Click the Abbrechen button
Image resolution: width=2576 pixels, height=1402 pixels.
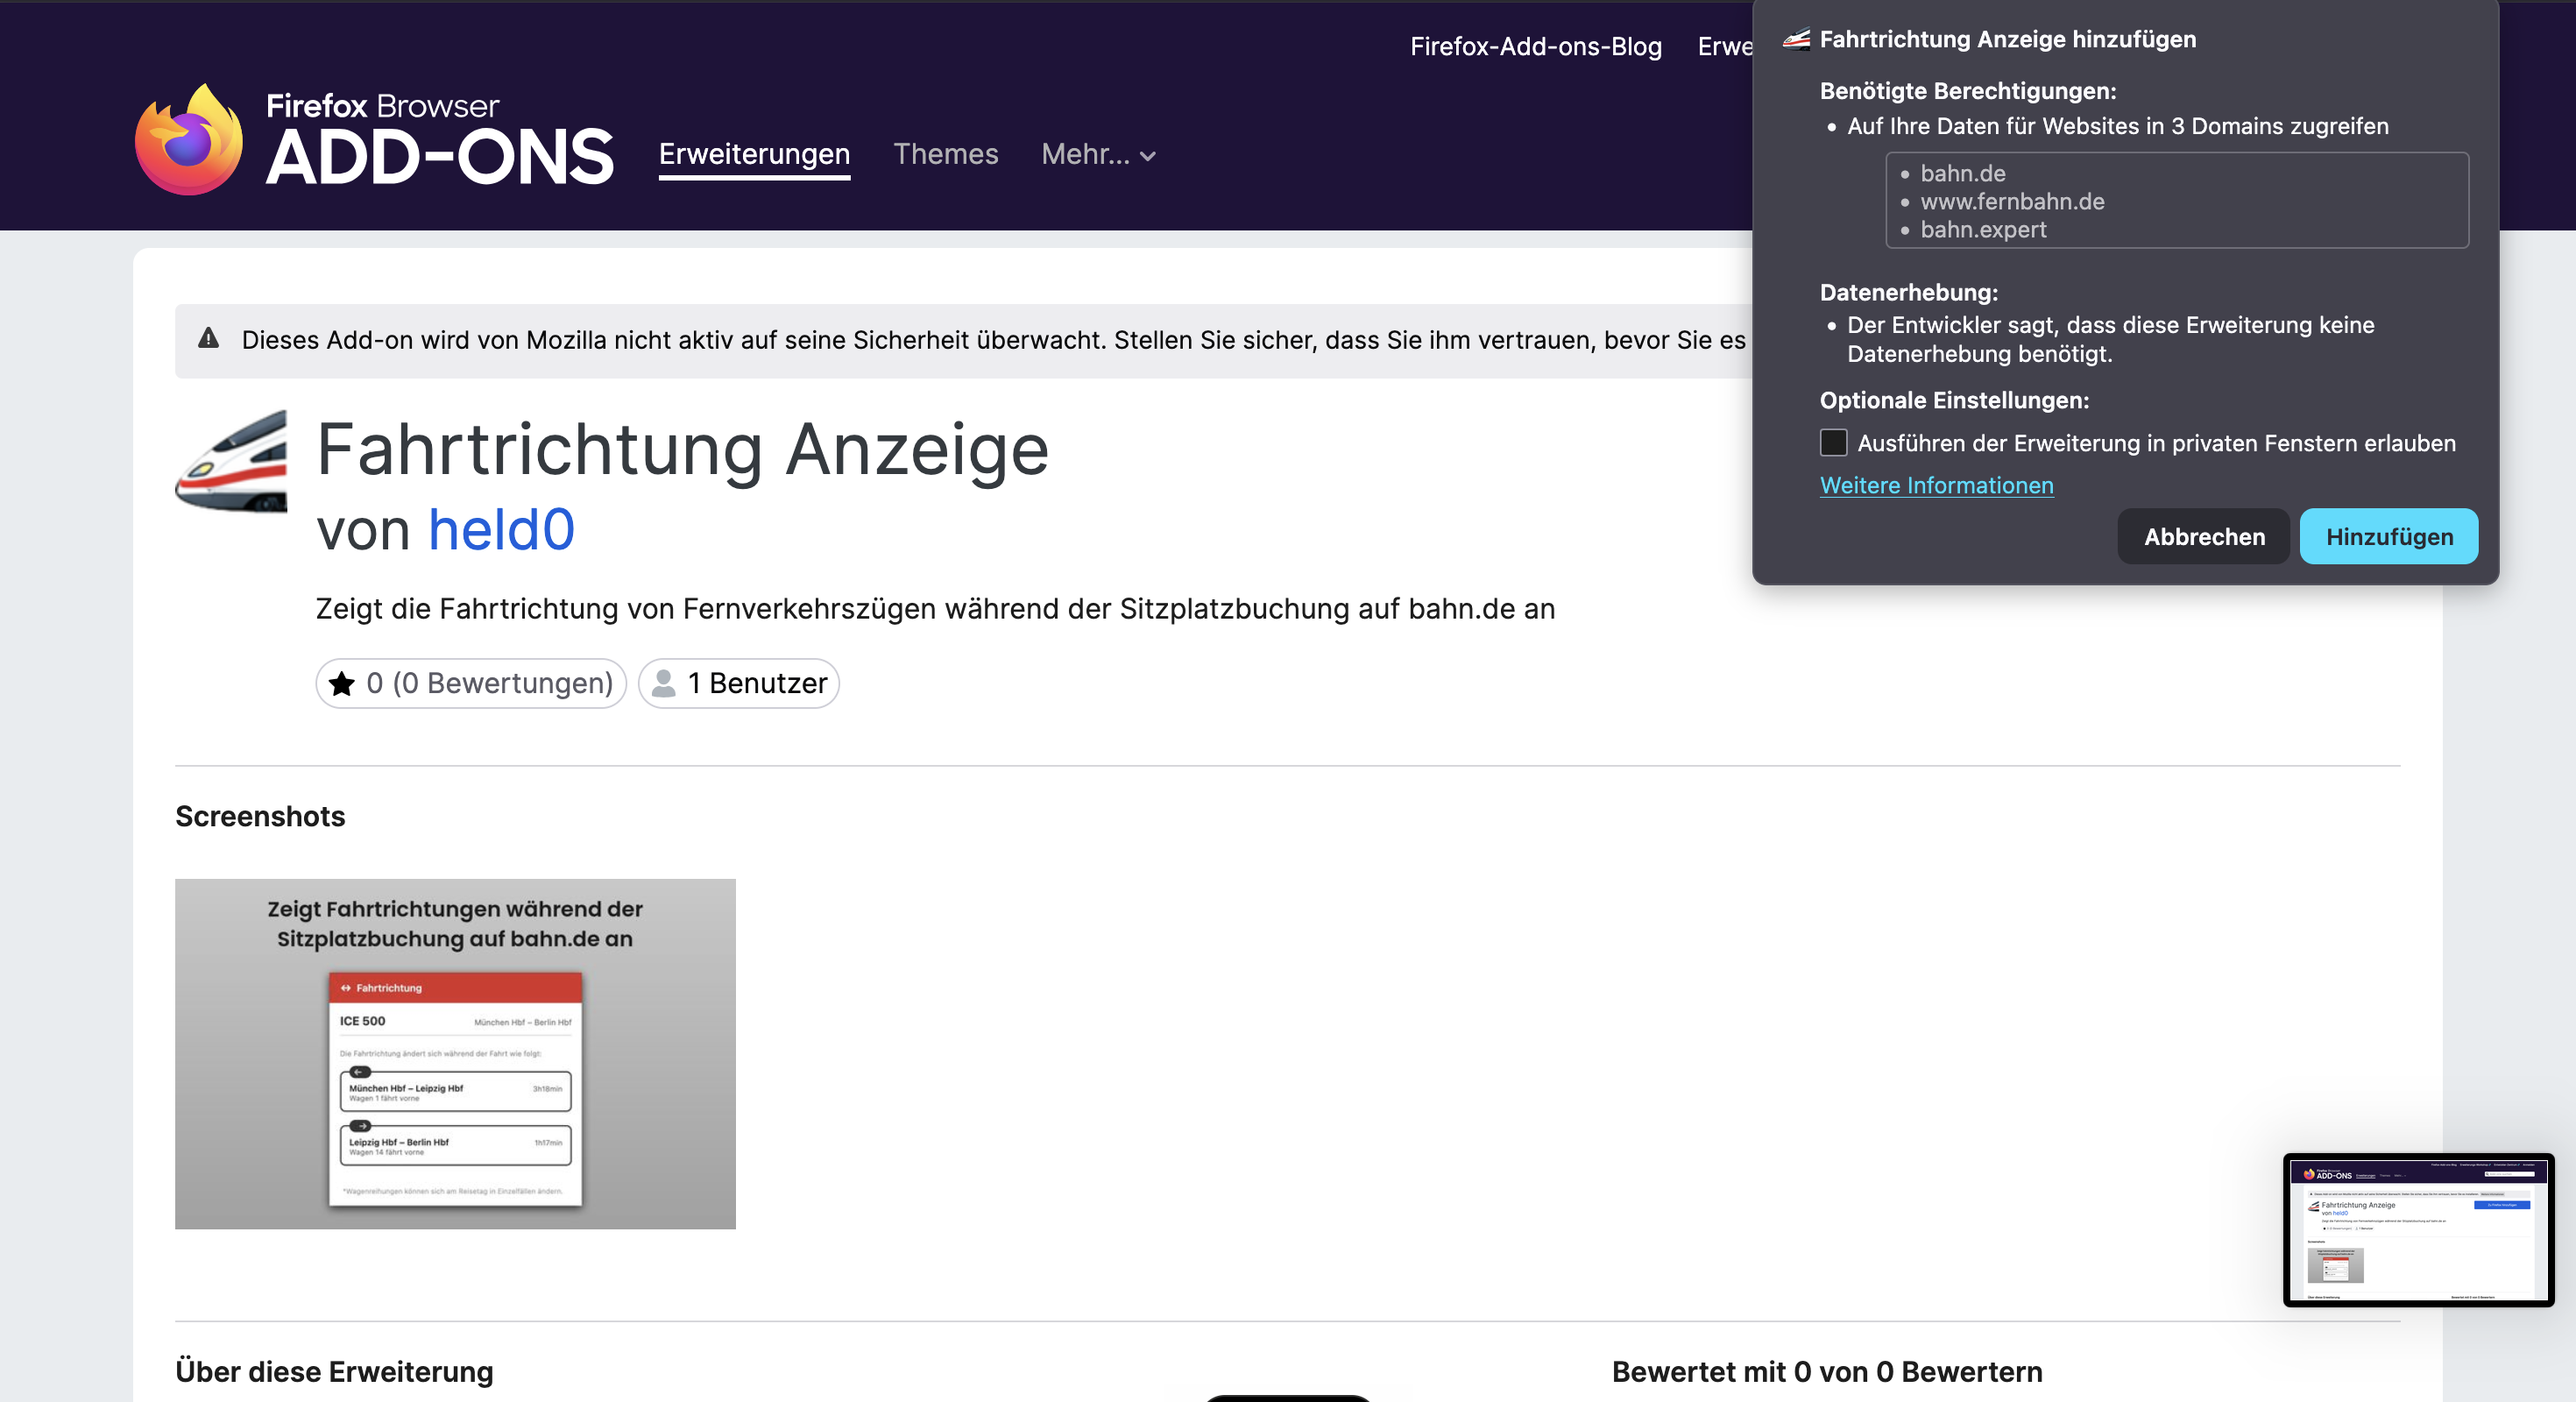(2204, 536)
